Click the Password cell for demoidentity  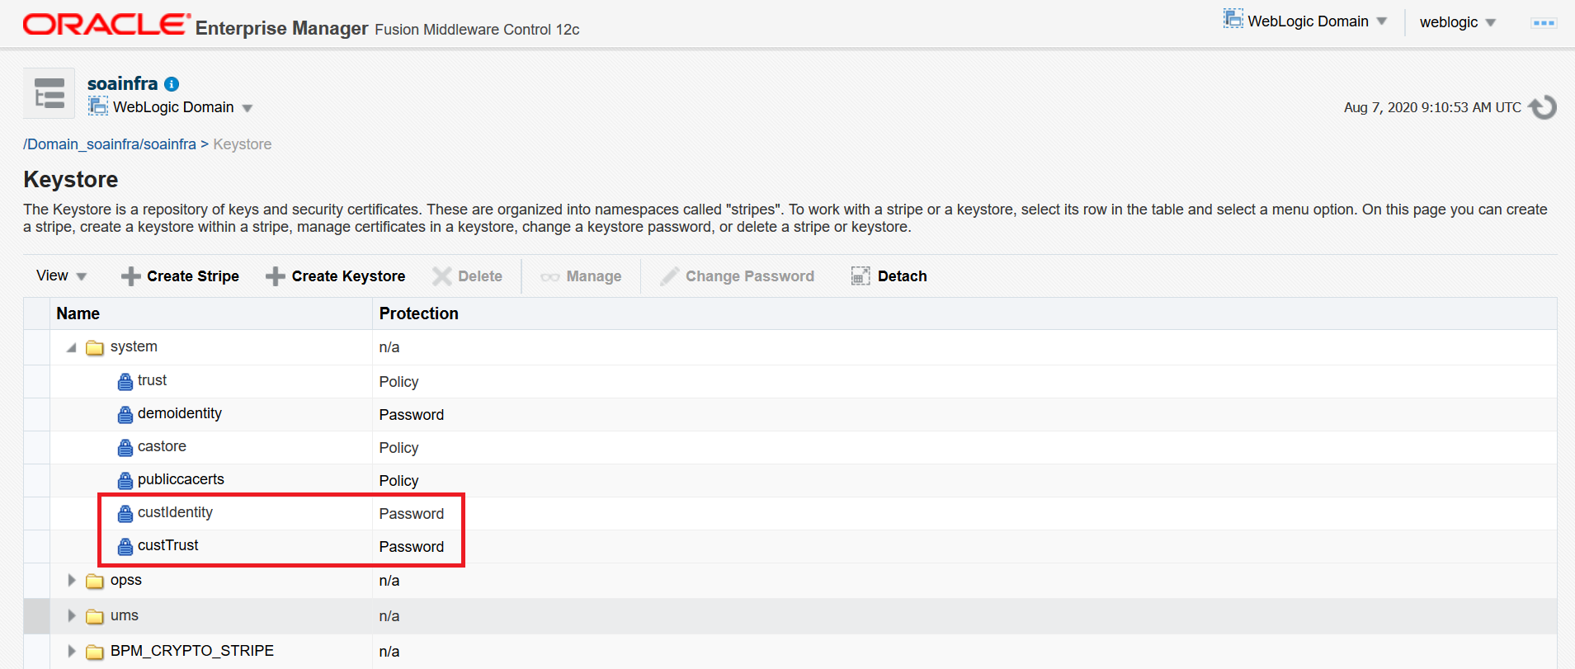coord(411,415)
